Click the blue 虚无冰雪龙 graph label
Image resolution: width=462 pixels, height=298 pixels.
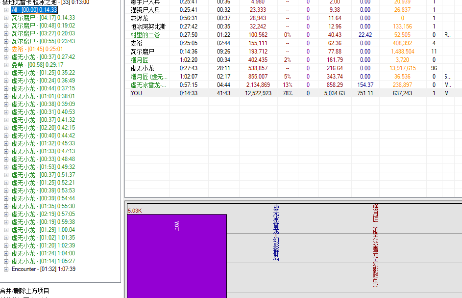pyautogui.click(x=276, y=233)
